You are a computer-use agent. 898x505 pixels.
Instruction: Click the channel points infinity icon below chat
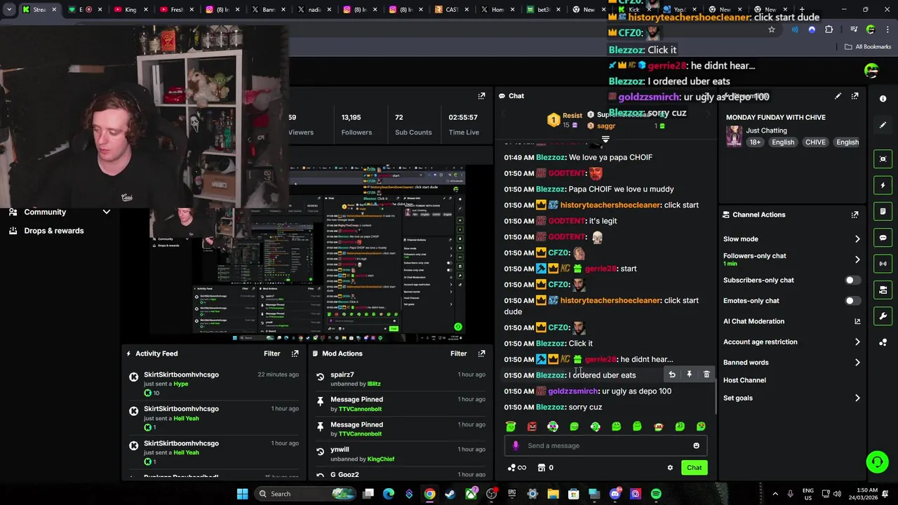[516, 468]
